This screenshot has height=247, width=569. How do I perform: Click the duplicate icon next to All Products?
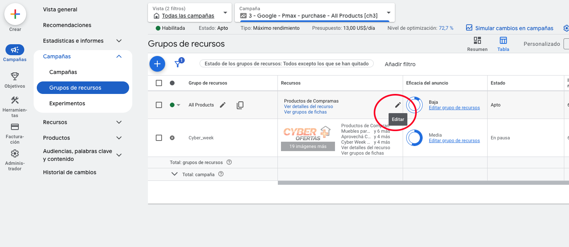click(240, 105)
